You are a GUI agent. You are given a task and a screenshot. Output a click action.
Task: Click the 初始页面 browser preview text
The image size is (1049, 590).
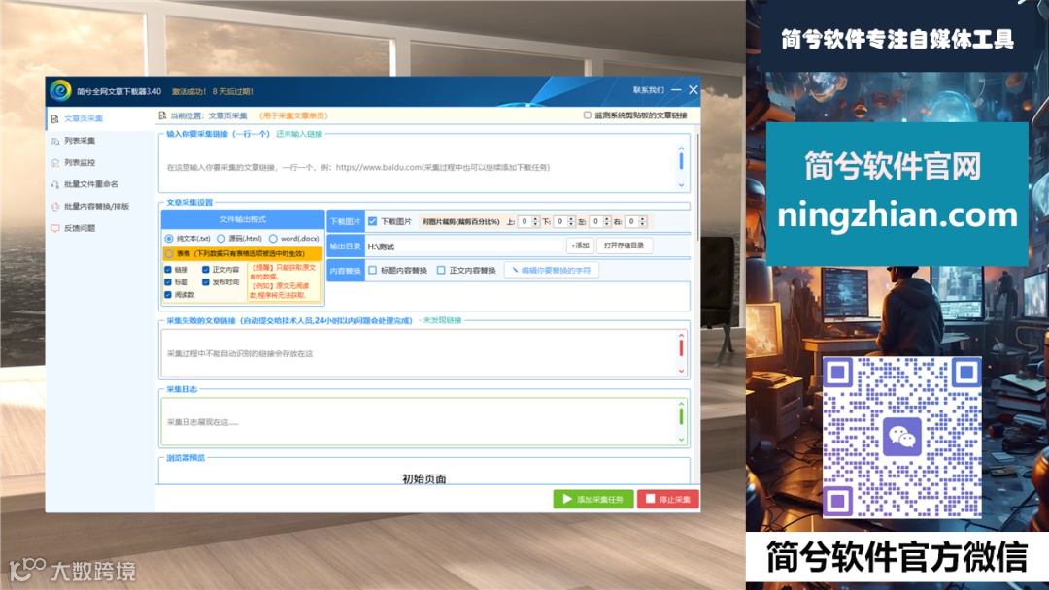(424, 478)
